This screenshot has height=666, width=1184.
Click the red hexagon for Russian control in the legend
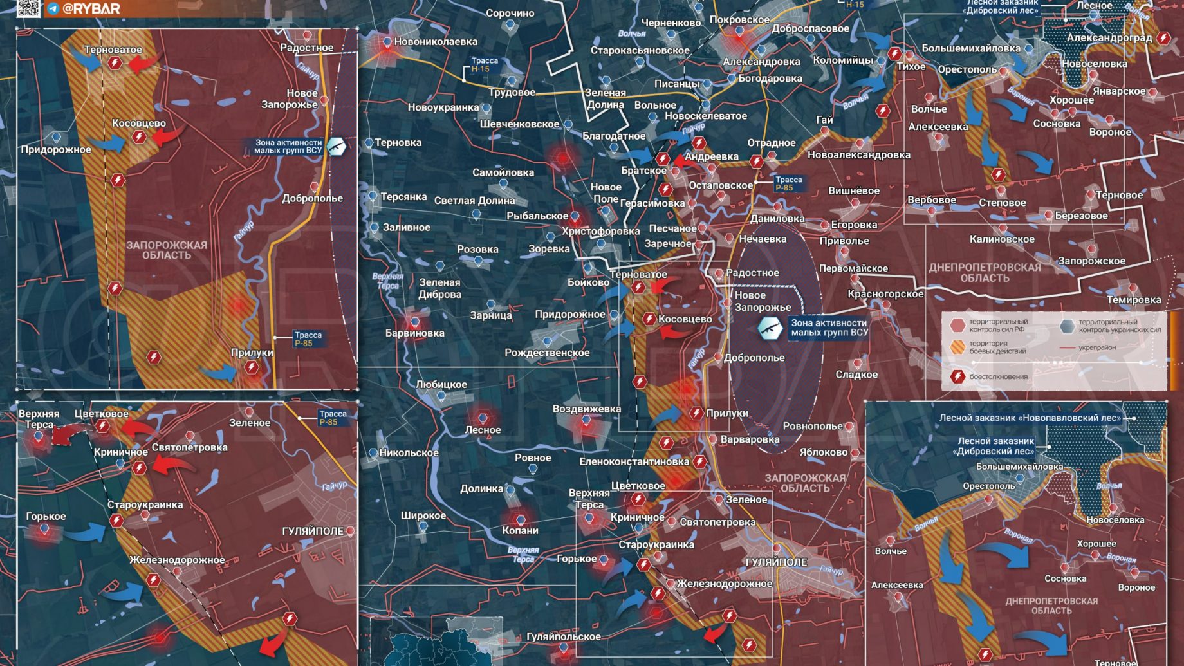(957, 326)
